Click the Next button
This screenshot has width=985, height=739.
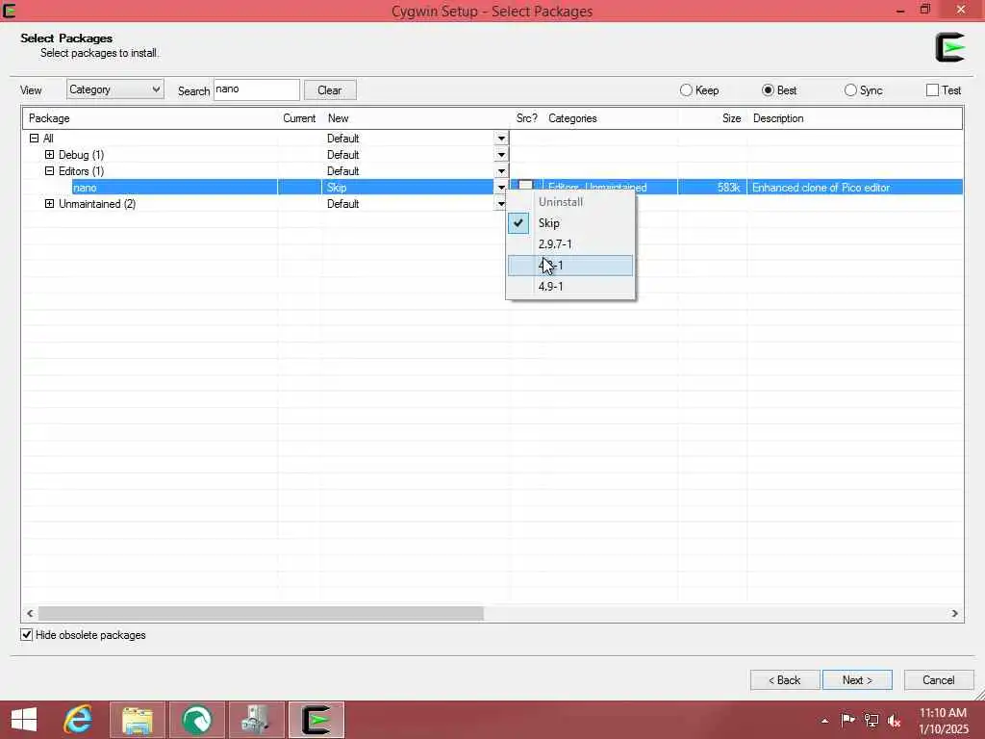click(x=857, y=680)
